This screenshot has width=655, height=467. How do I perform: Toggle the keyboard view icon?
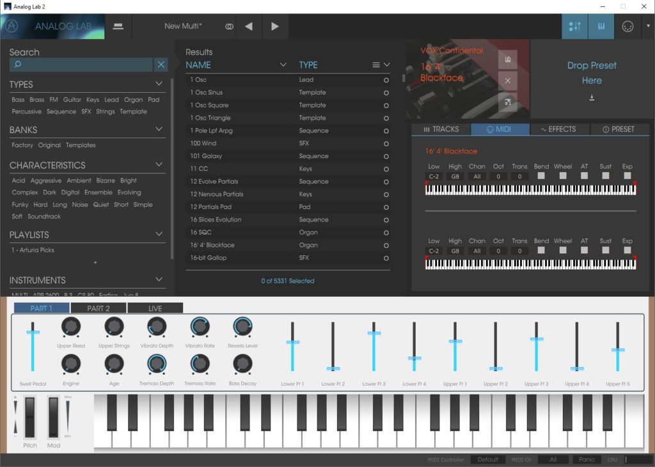click(x=601, y=26)
